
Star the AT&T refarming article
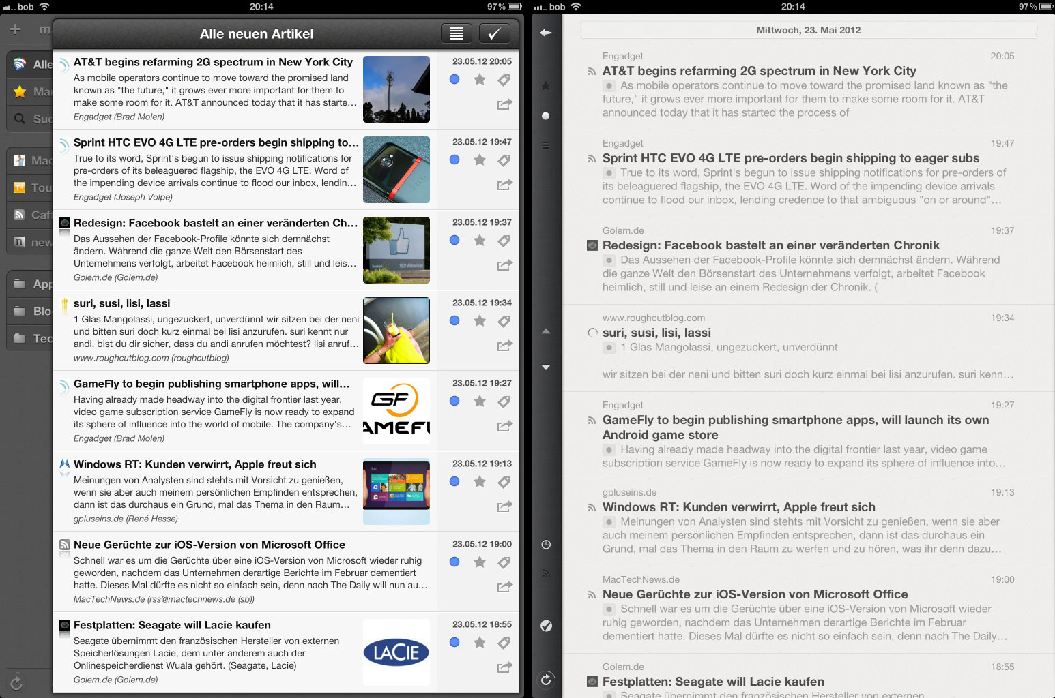tap(480, 80)
